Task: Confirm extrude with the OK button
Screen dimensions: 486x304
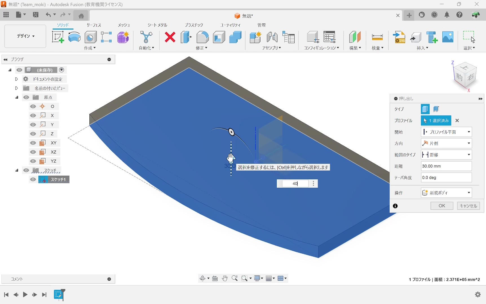Action: (442, 206)
